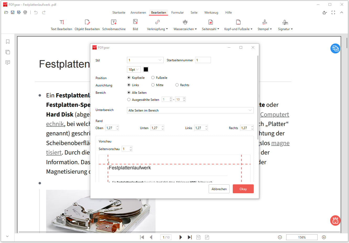
Task: Click the blue PDF-to-Word conversion icon
Action: point(335,48)
